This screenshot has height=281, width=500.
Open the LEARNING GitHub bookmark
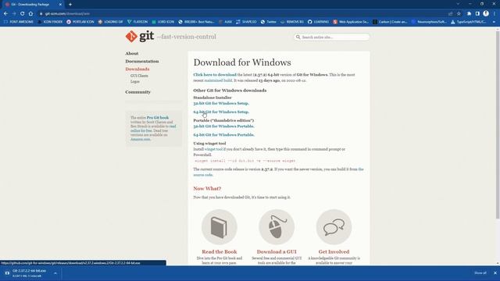318,22
